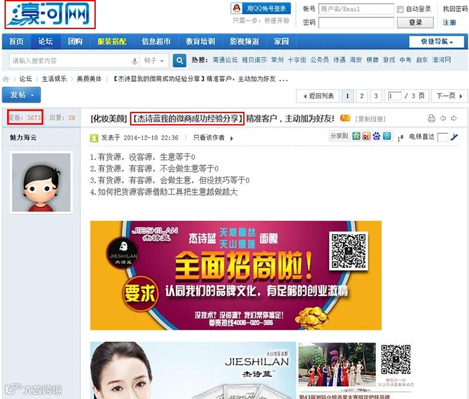Click the search content input box
This screenshot has height=399, width=469.
pyautogui.click(x=71, y=61)
